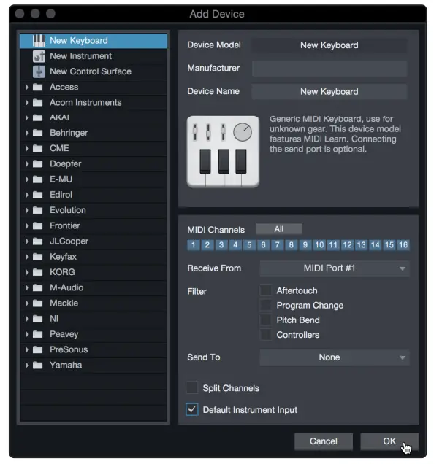Select the Peavey list row

pos(94,334)
